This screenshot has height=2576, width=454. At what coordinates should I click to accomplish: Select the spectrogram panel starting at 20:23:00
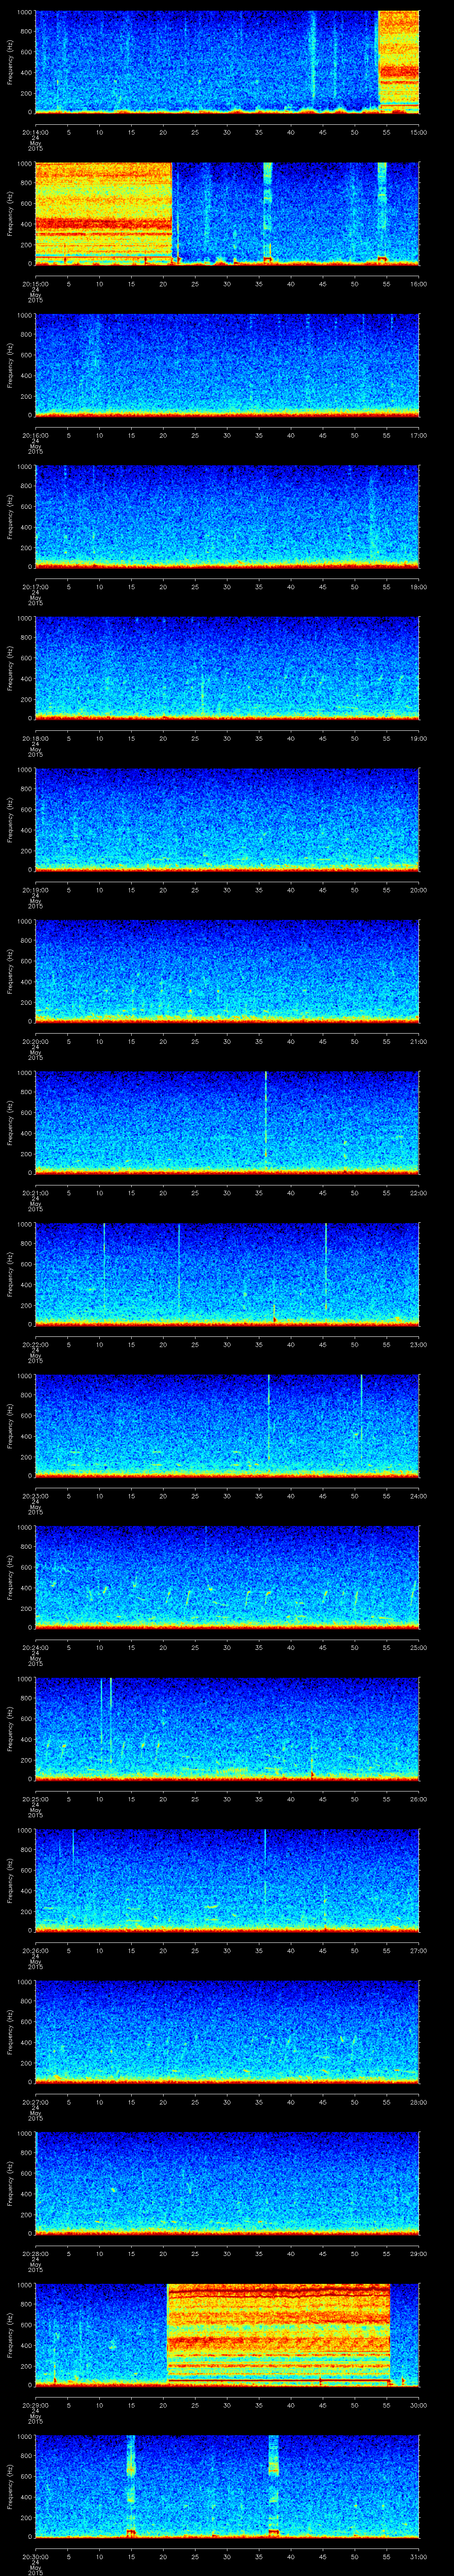tap(227, 1425)
